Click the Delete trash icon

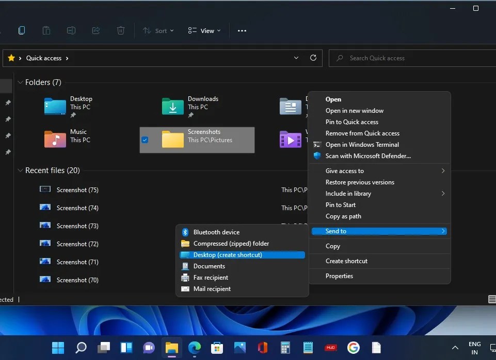click(121, 30)
